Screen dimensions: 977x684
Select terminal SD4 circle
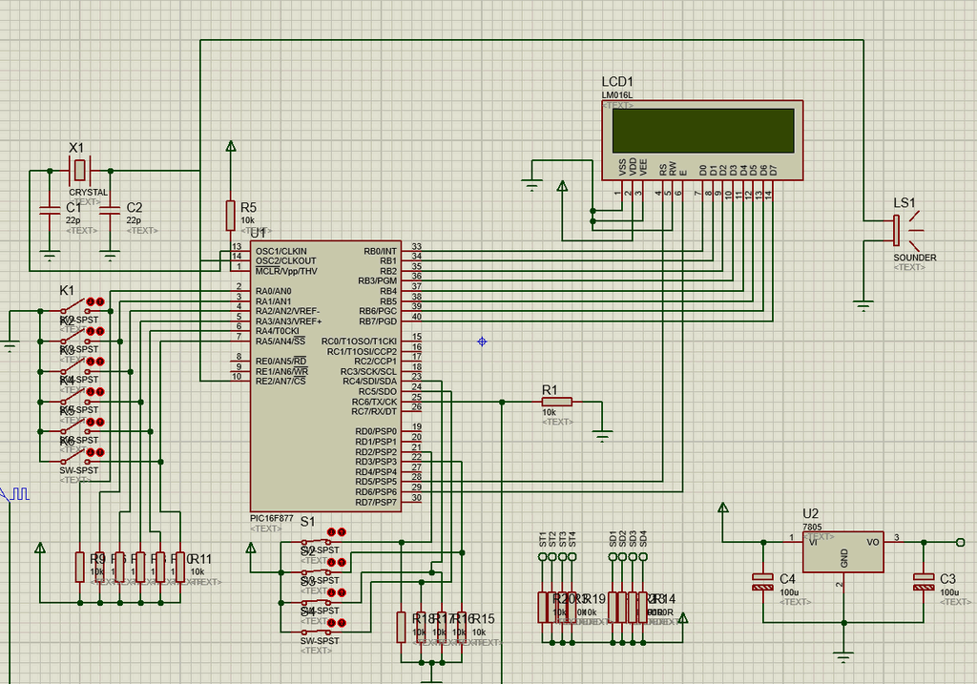pos(642,556)
